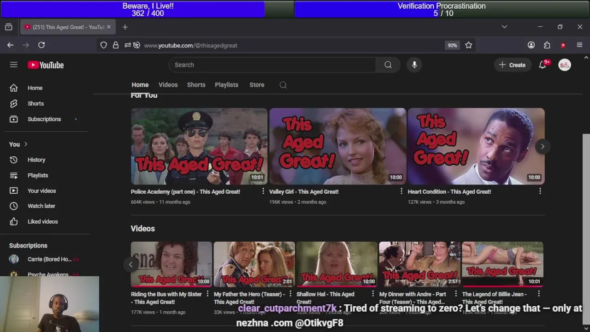
Task: Open options for the Police Academy video
Action: pos(263,191)
